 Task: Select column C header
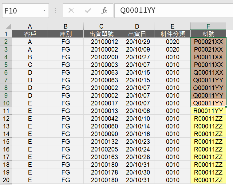coord(101,26)
